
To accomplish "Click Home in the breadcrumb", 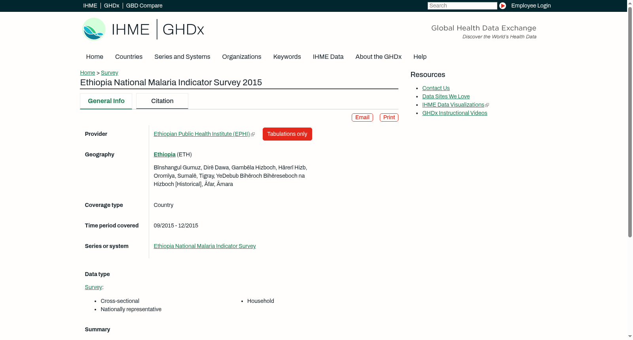I will pos(87,73).
